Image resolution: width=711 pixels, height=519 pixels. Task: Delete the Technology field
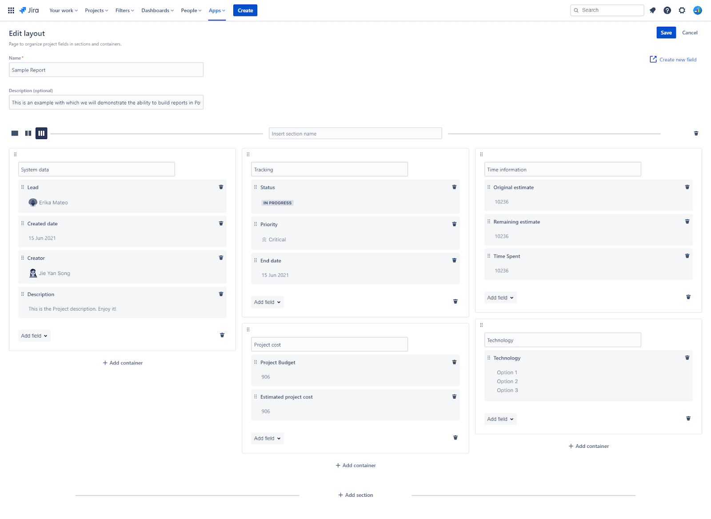[x=687, y=357]
